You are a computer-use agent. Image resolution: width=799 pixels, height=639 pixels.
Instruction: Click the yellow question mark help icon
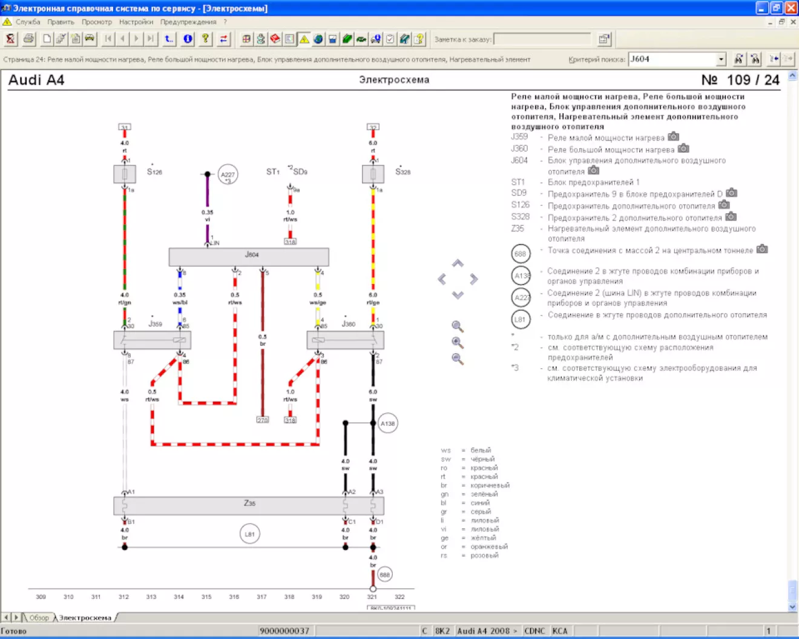(206, 39)
